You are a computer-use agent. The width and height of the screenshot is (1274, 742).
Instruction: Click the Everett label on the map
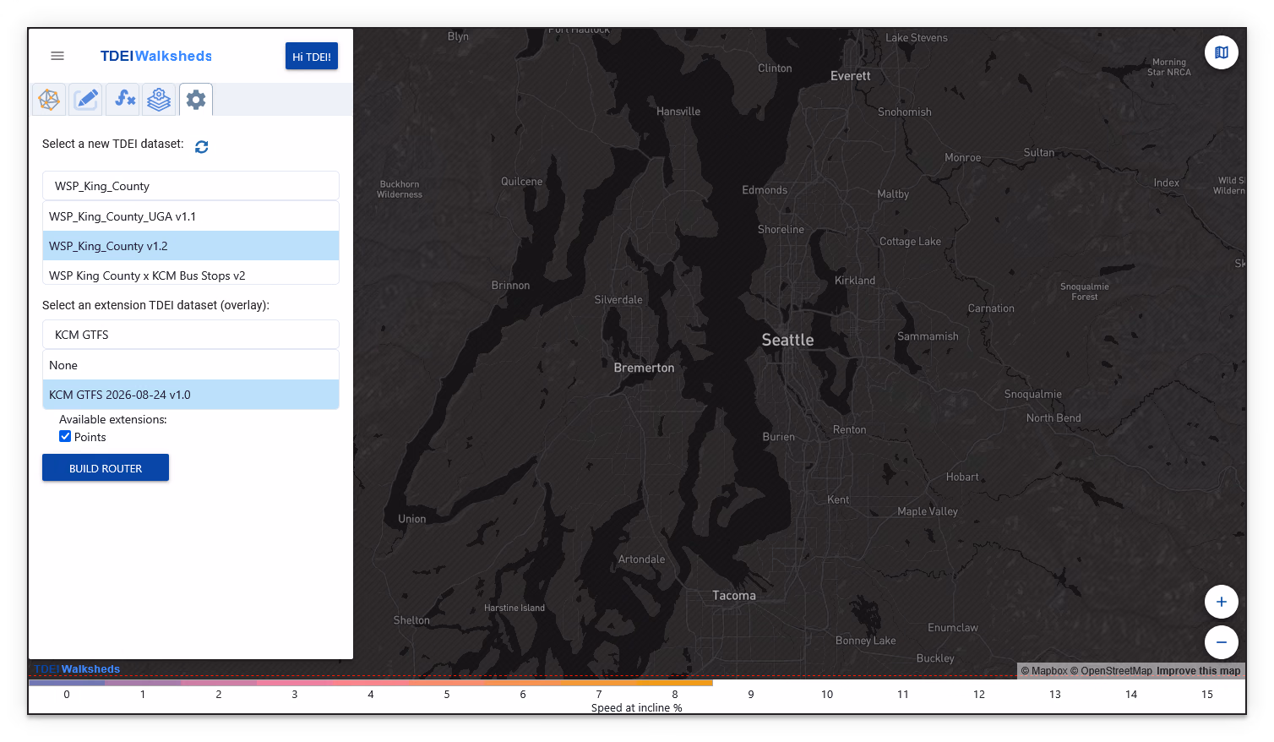(x=850, y=76)
